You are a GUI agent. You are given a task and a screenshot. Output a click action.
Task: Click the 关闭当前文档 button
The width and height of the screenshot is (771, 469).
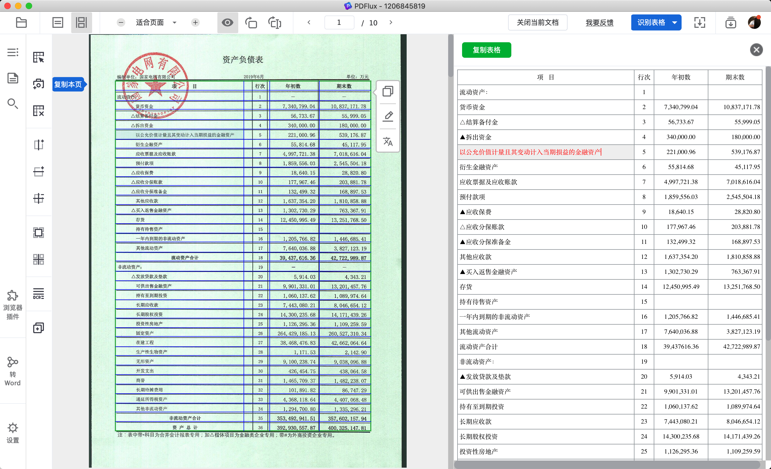(x=537, y=22)
